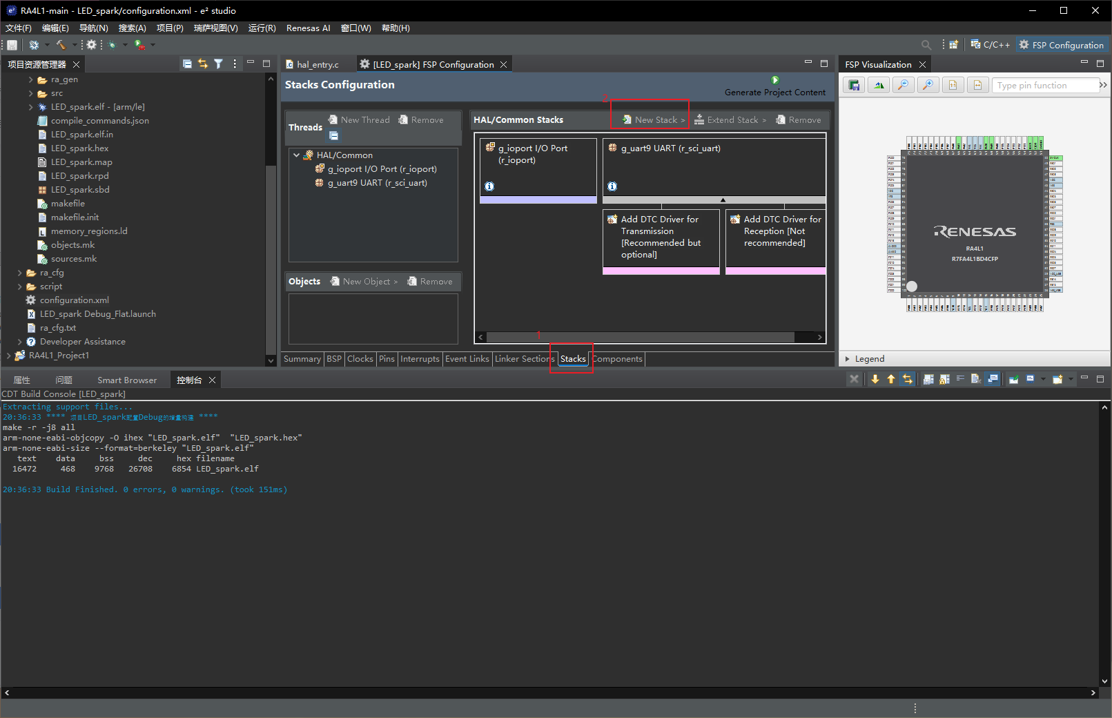1112x718 pixels.
Task: Open the Pins configuration tab
Action: (x=387, y=359)
